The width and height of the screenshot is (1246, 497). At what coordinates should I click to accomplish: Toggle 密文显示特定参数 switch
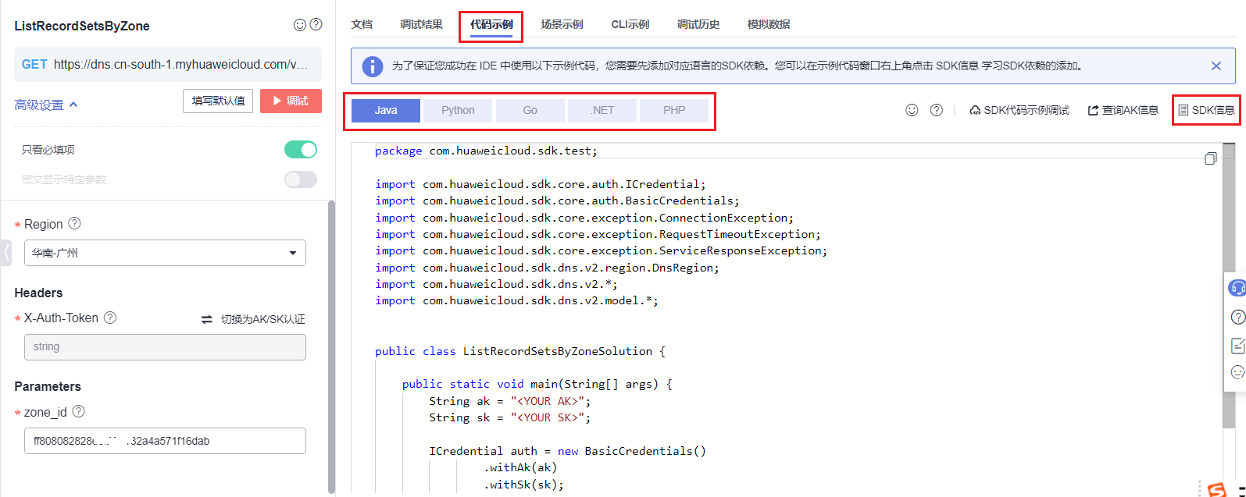(301, 179)
